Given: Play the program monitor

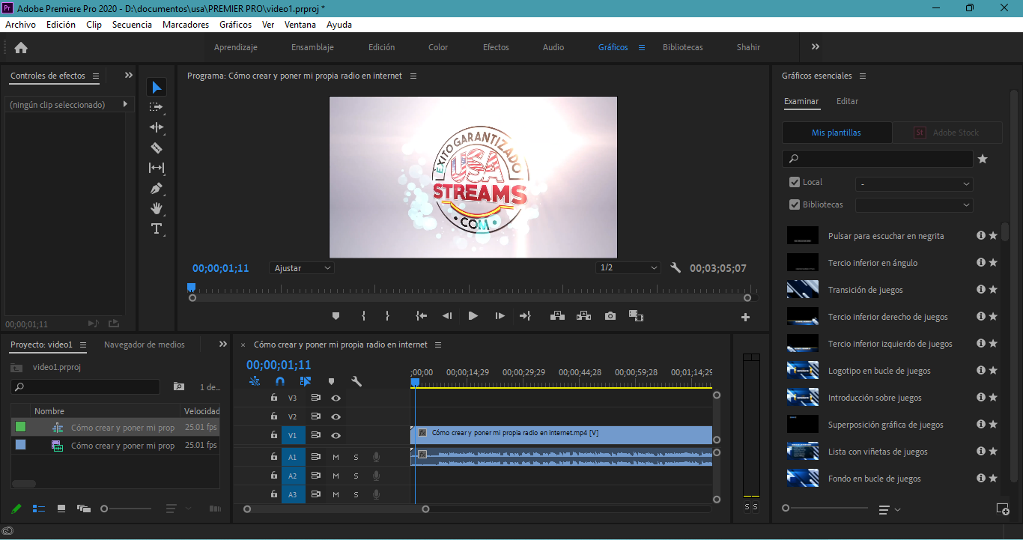Looking at the screenshot, I should tap(473, 316).
